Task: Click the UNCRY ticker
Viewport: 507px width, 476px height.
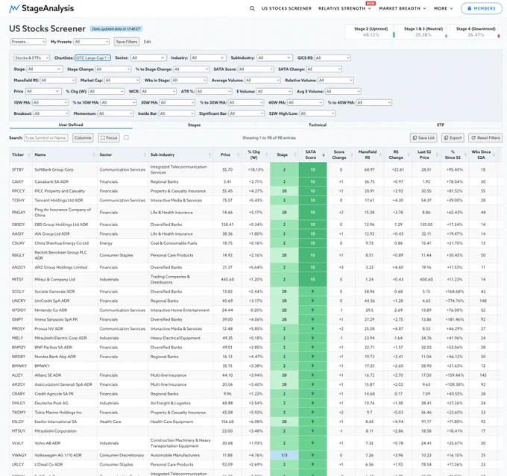Action: (19, 301)
